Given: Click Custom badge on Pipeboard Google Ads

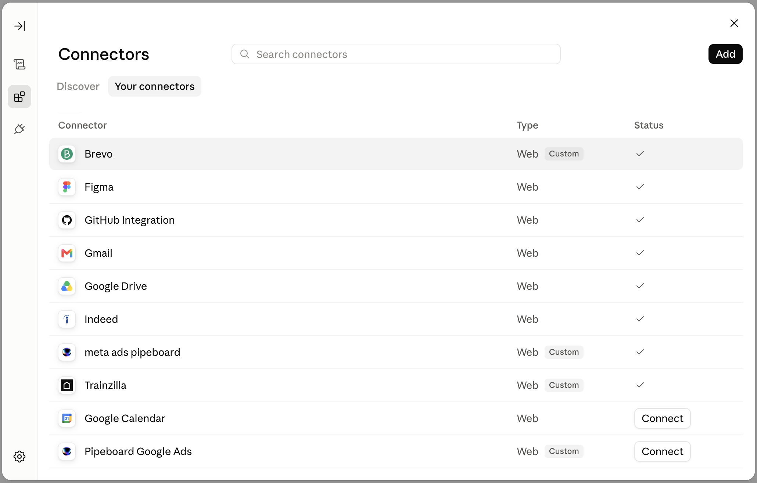Looking at the screenshot, I should point(564,451).
